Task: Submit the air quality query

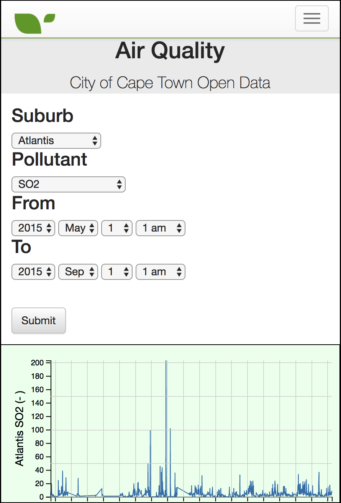Action: (39, 321)
